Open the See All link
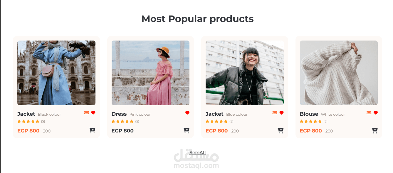The height and width of the screenshot is (173, 393). tap(197, 153)
